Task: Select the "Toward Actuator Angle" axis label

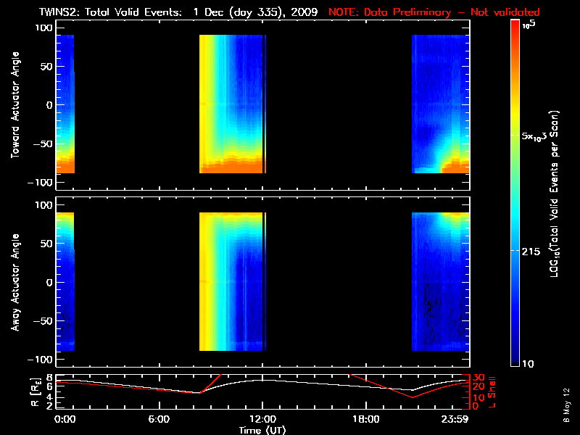Action: (14, 105)
